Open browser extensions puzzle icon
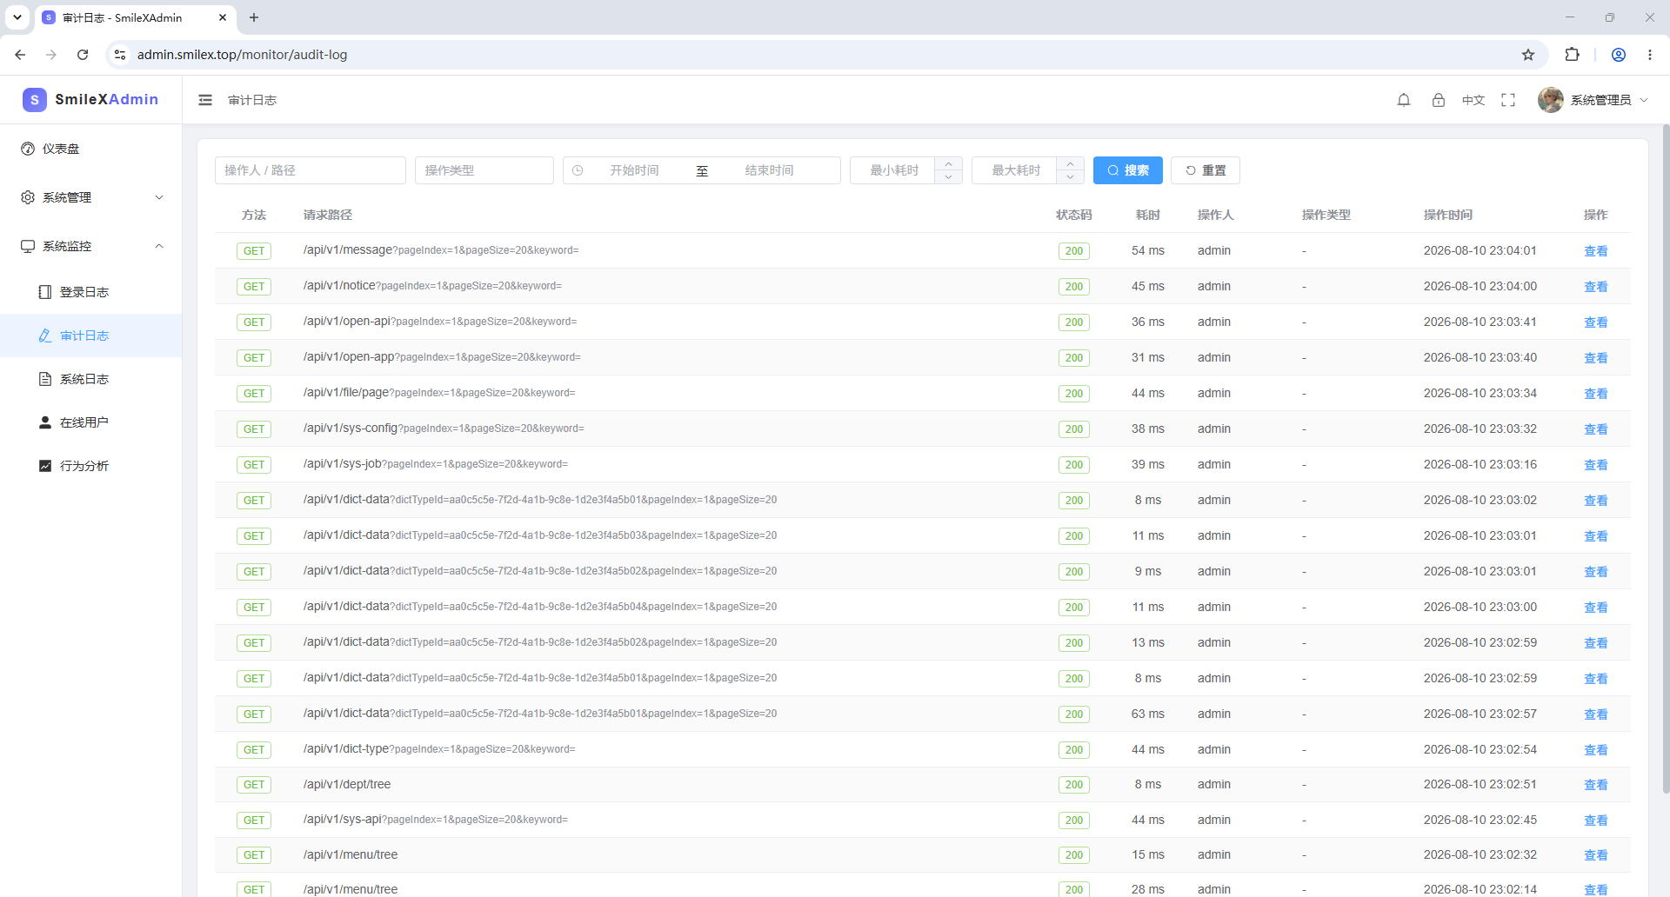Viewport: 1670px width, 897px height. coord(1572,55)
